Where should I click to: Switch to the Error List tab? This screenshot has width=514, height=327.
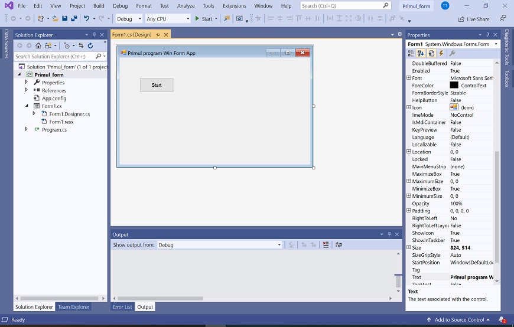point(122,307)
